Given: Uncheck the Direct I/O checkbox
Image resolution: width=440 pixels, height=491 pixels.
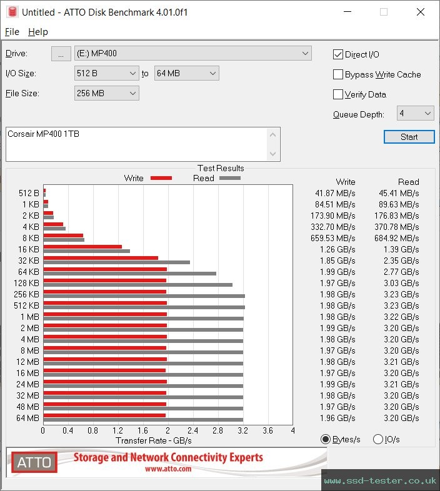Looking at the screenshot, I should 338,54.
